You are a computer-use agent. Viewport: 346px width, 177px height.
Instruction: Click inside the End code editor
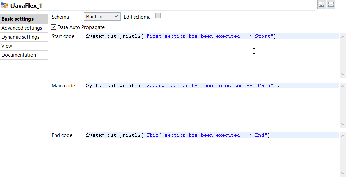click(213, 155)
